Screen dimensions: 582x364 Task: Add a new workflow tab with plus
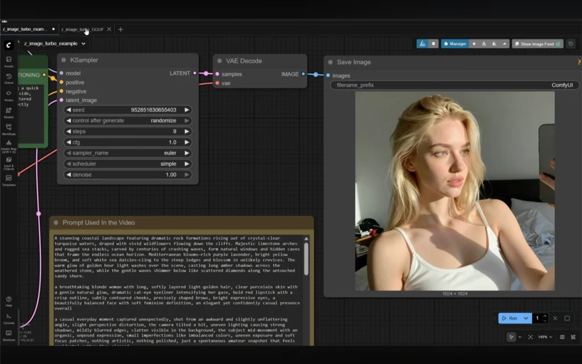tap(120, 29)
